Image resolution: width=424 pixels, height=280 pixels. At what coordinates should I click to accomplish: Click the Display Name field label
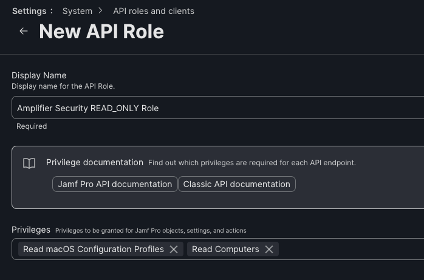[39, 75]
